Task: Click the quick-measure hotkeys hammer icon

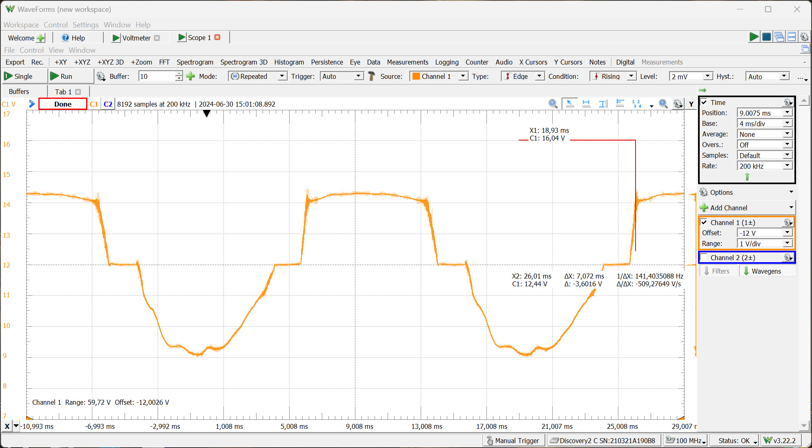Action: tap(371, 76)
